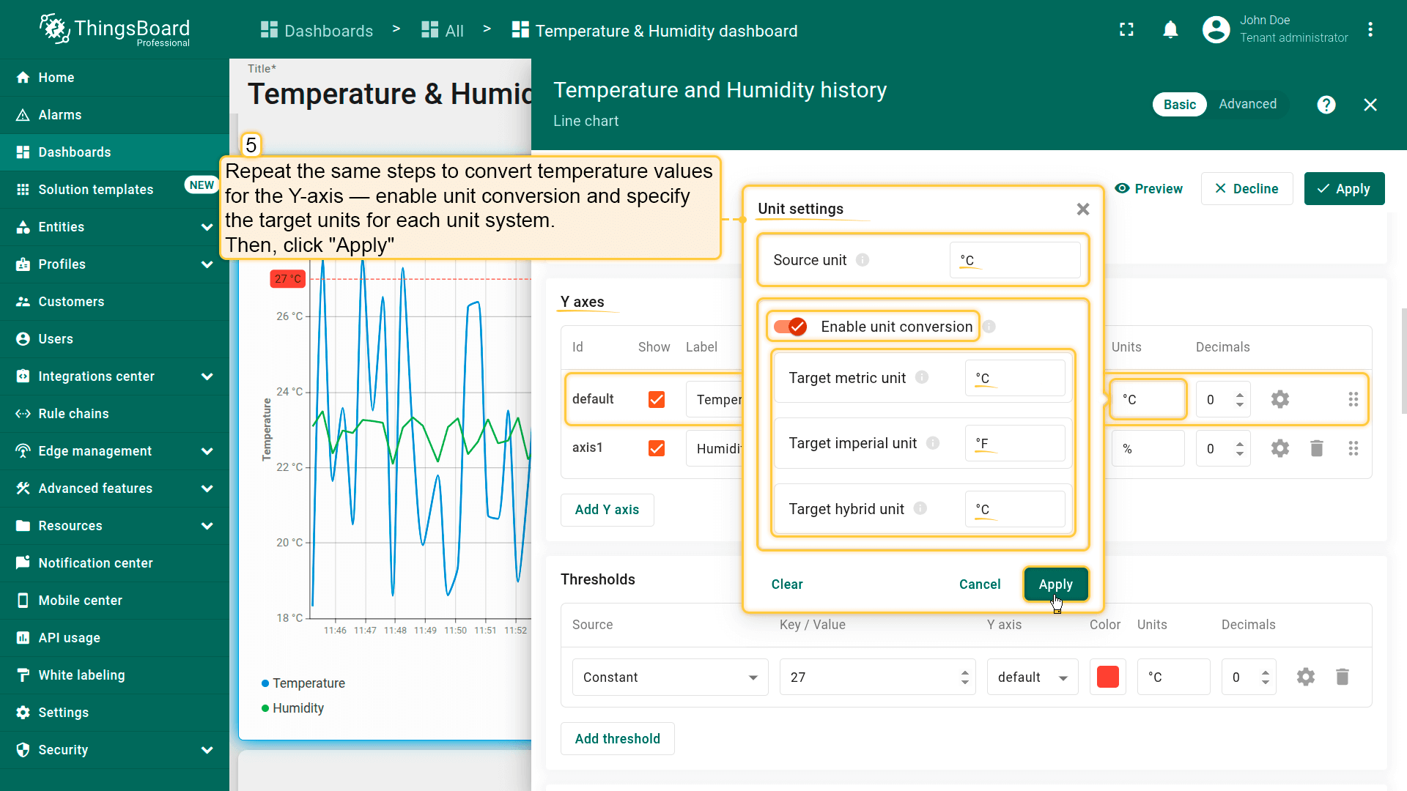The image size is (1407, 791).
Task: Switch to the Advanced tab
Action: click(1247, 104)
